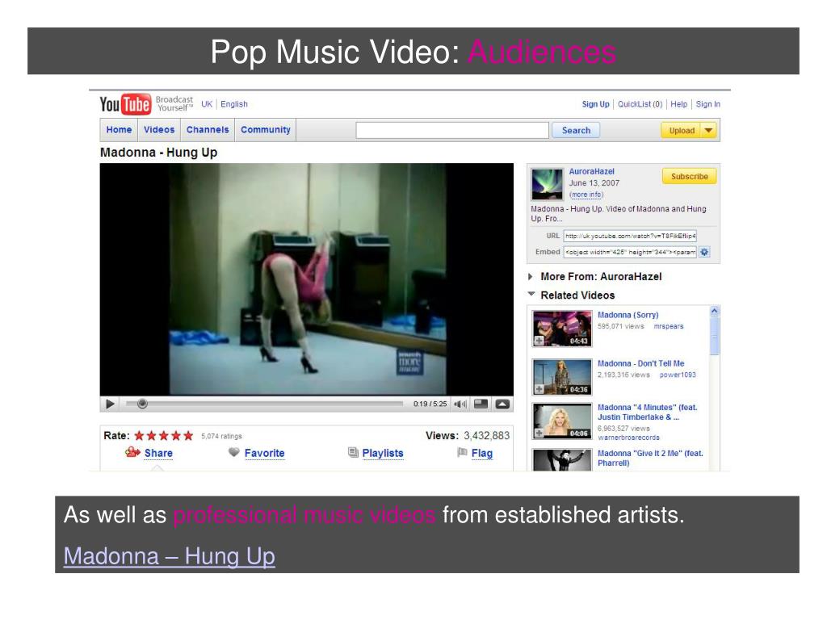Open Madonna (Sorry) thumbnail
This screenshot has width=827, height=620.
tap(562, 329)
